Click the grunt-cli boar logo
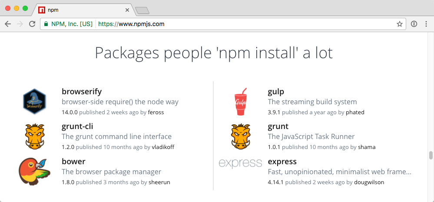 pos(34,136)
